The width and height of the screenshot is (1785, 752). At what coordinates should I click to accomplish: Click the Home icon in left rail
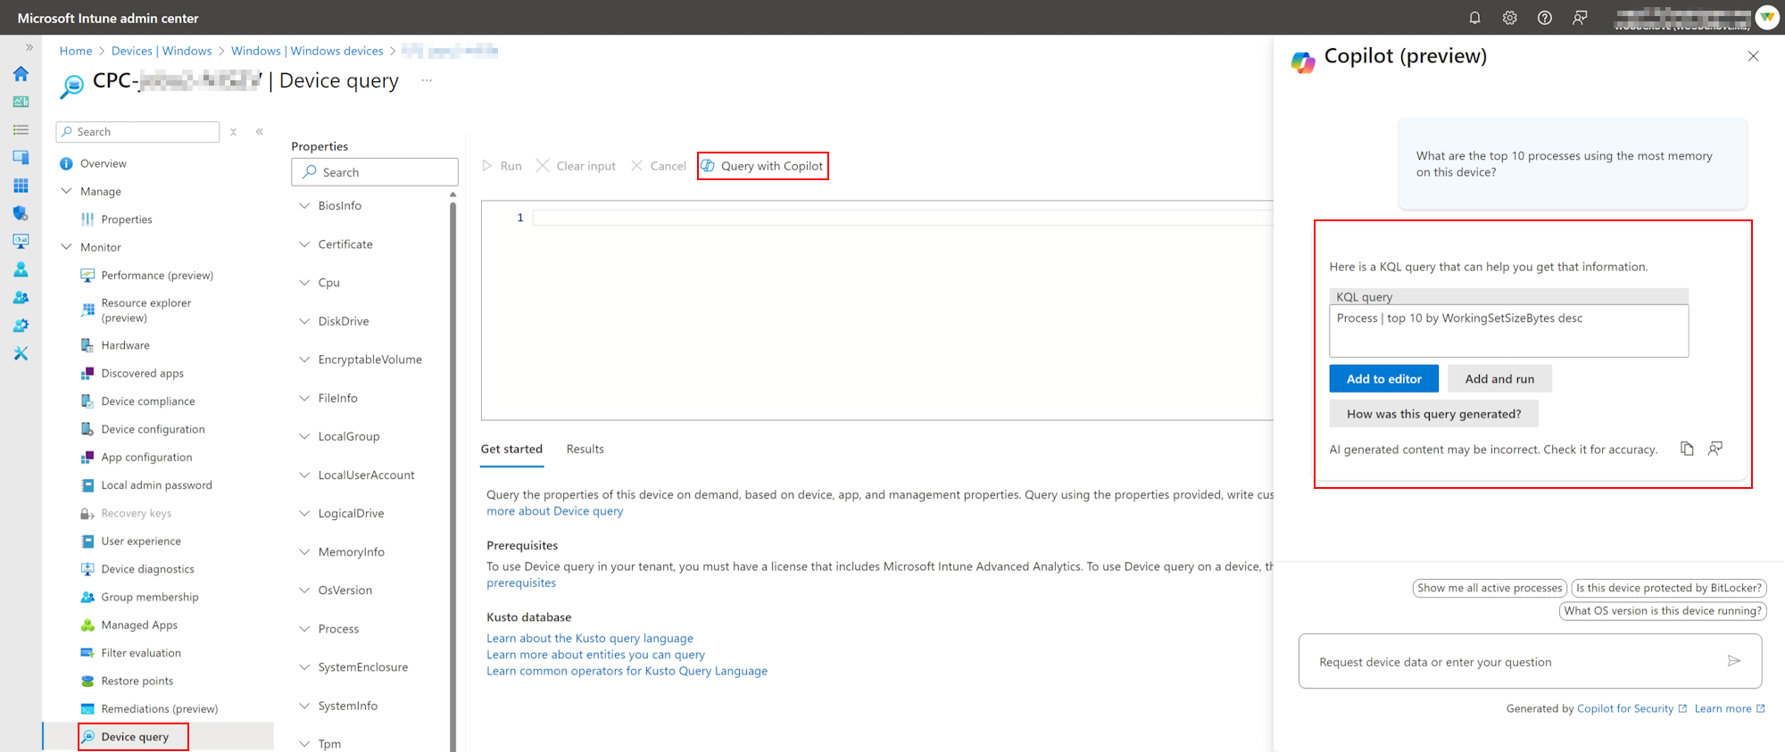[21, 74]
